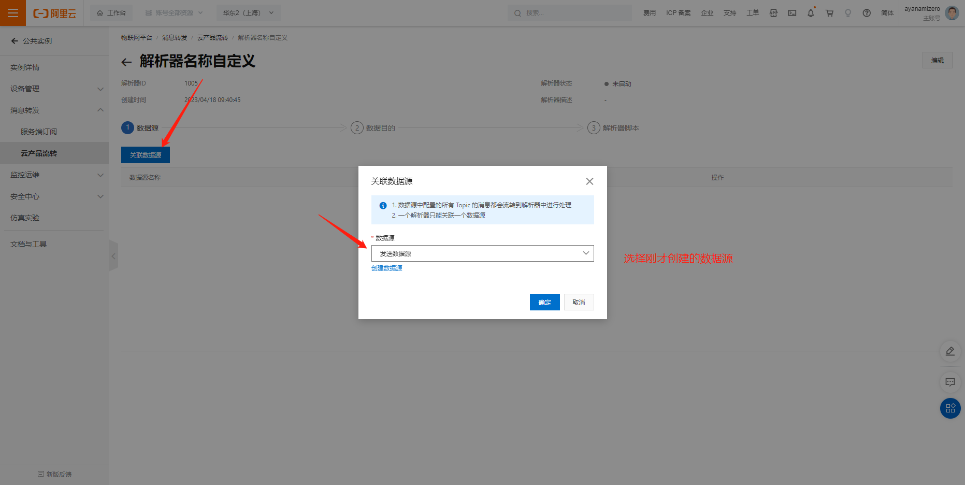This screenshot has width=965, height=485.
Task: Launch Cloud Shell terminal icon
Action: [792, 13]
